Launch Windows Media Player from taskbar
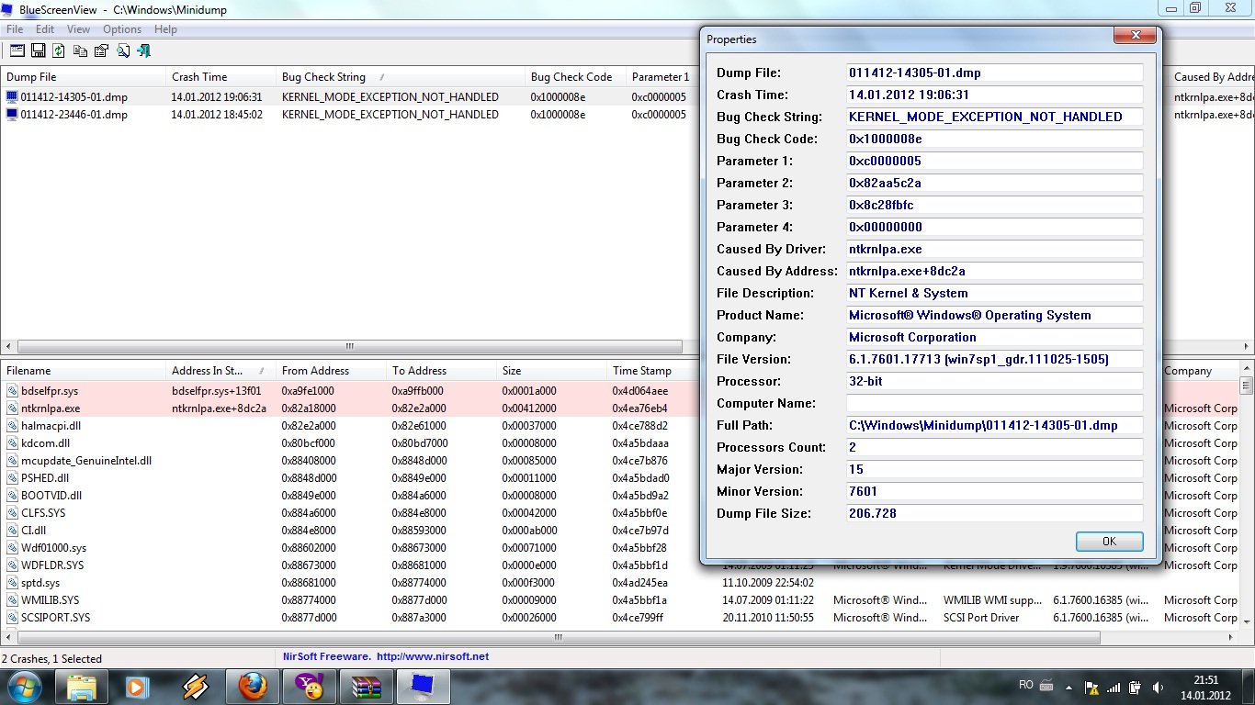 pos(137,687)
